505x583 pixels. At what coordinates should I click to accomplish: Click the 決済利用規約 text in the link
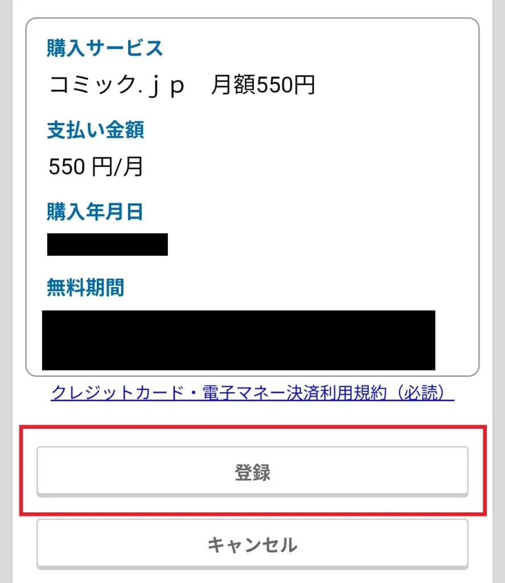(336, 393)
